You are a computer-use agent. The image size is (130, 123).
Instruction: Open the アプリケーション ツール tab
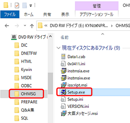[x=96, y=14]
